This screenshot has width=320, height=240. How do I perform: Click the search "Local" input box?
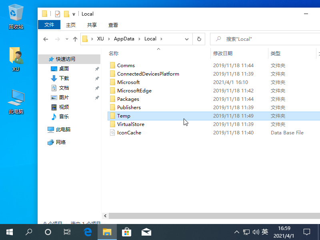(x=264, y=39)
